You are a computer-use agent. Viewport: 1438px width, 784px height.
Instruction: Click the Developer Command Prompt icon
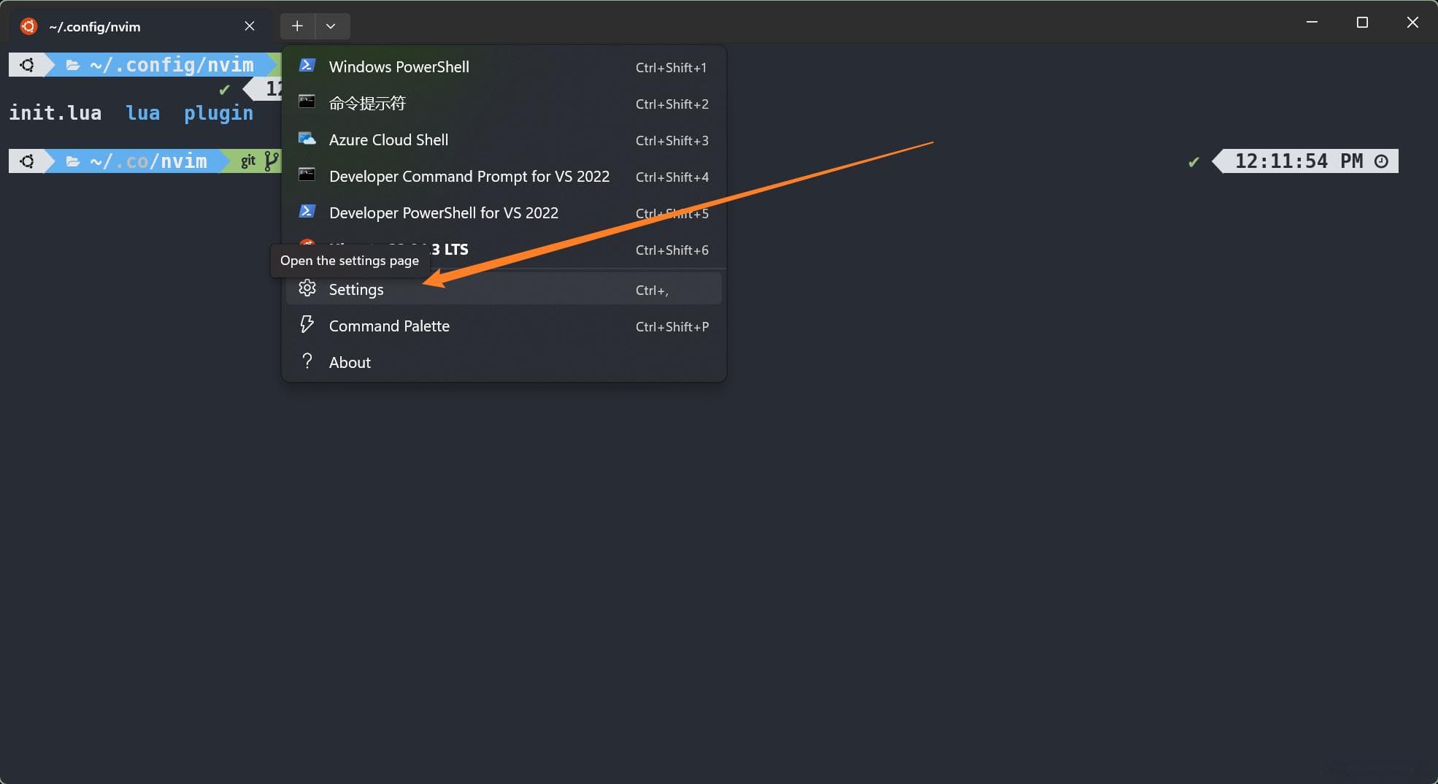(307, 175)
